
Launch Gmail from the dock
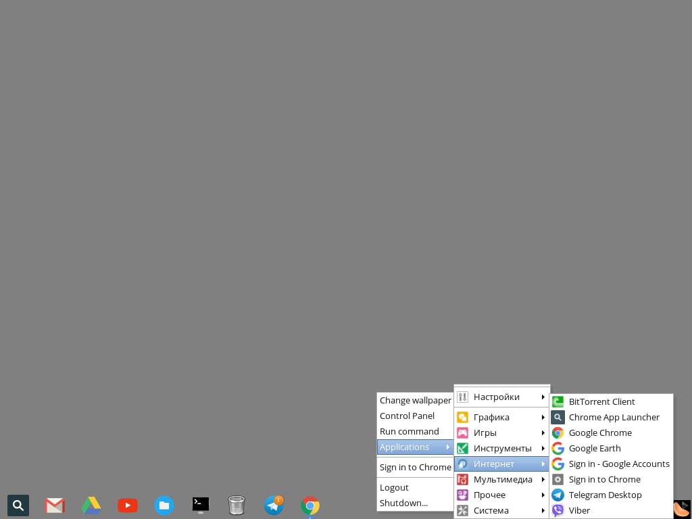(x=55, y=505)
